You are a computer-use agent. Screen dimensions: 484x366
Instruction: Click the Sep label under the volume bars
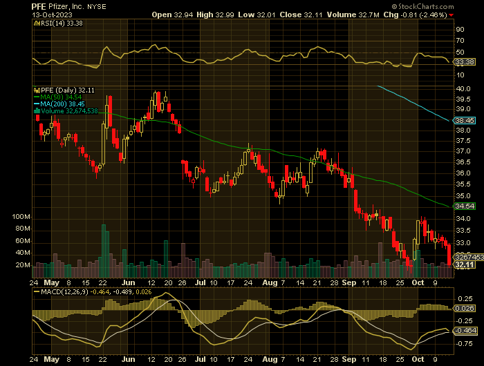pos(349,282)
